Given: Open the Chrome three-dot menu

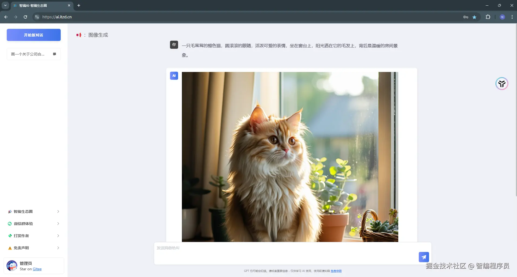Looking at the screenshot, I should 512,17.
